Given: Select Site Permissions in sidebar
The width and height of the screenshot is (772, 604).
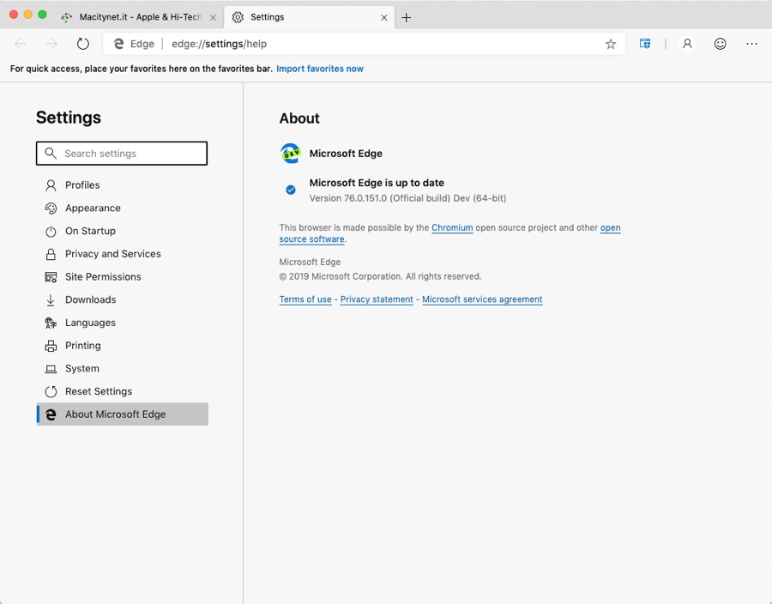Looking at the screenshot, I should [103, 277].
